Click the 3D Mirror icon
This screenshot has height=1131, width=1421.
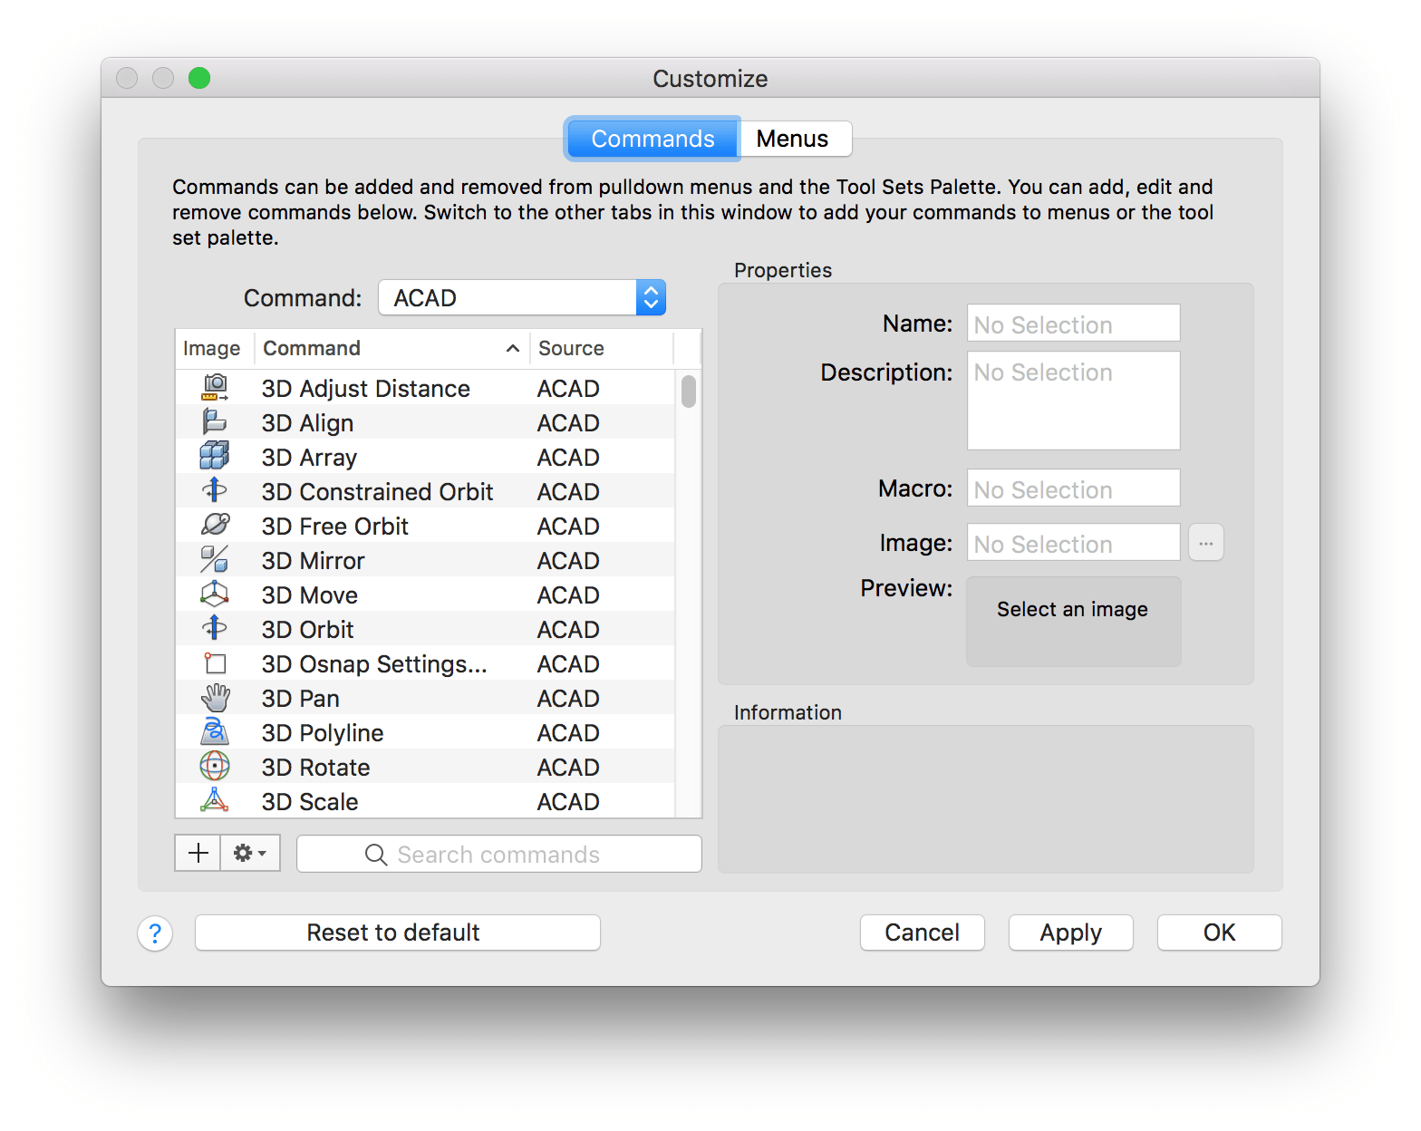pyautogui.click(x=215, y=559)
